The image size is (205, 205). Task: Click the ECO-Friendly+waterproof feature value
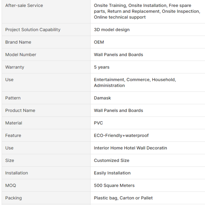pyautogui.click(x=121, y=136)
